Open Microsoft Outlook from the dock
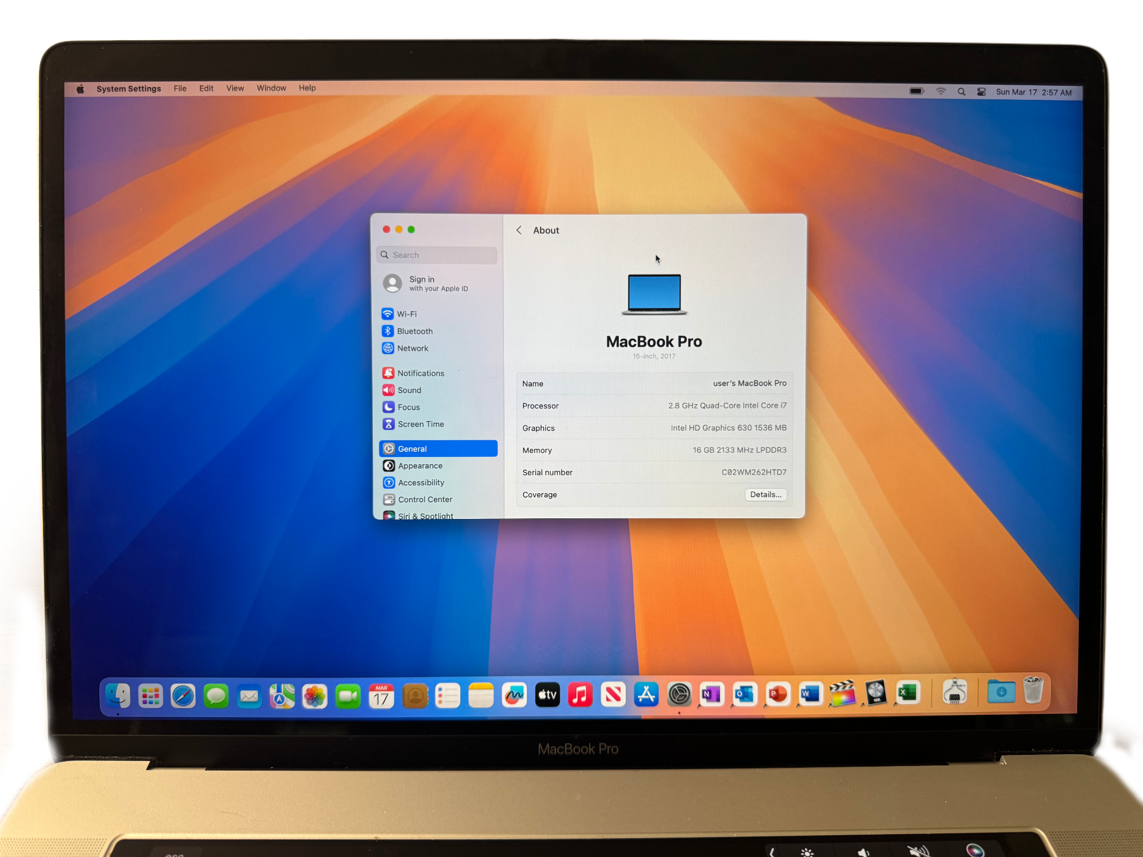The width and height of the screenshot is (1143, 857). point(745,694)
